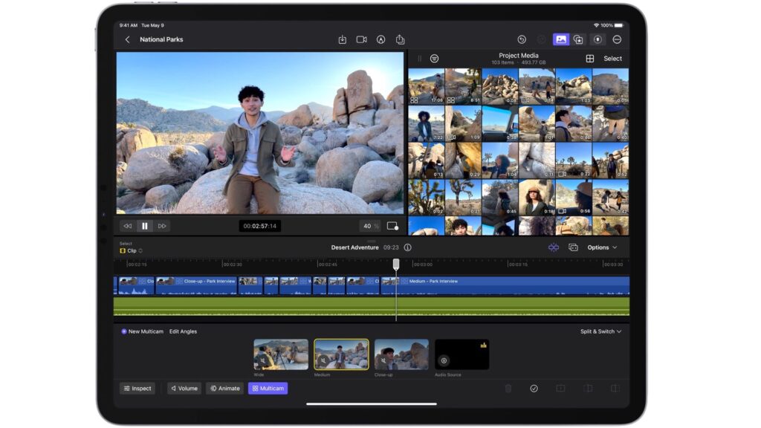Tap the trim end icon
The height and width of the screenshot is (428, 761).
(615, 389)
